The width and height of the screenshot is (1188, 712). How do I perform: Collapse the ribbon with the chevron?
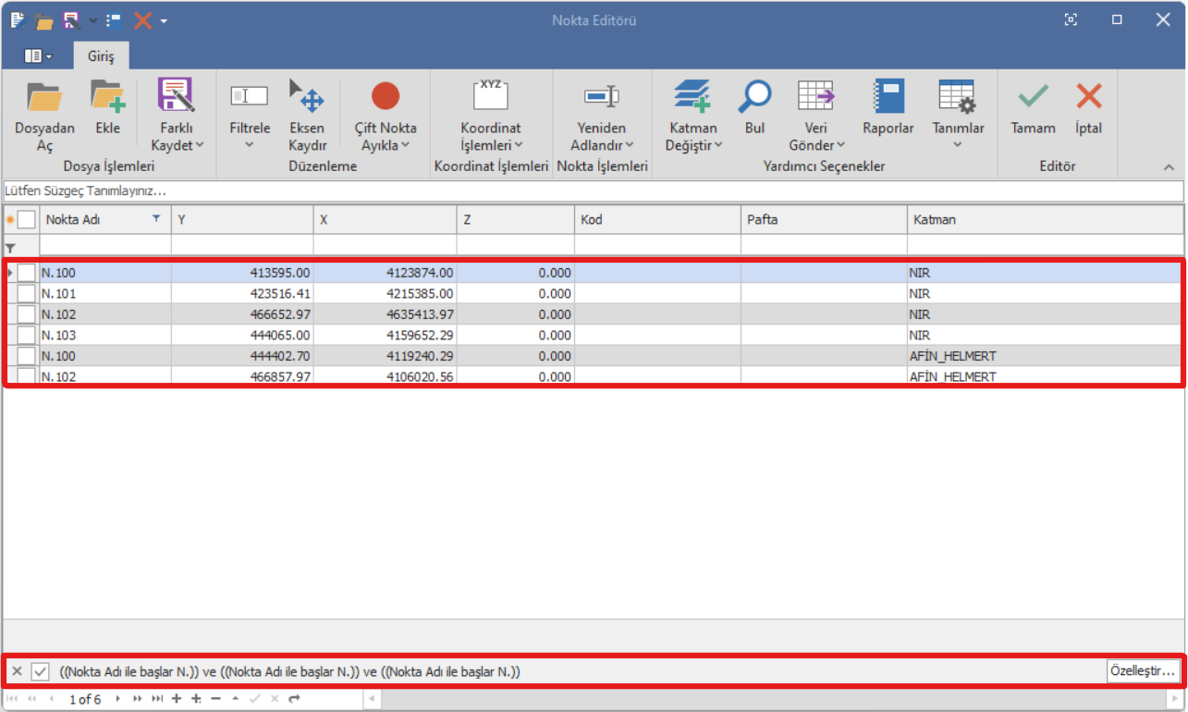click(x=1169, y=167)
